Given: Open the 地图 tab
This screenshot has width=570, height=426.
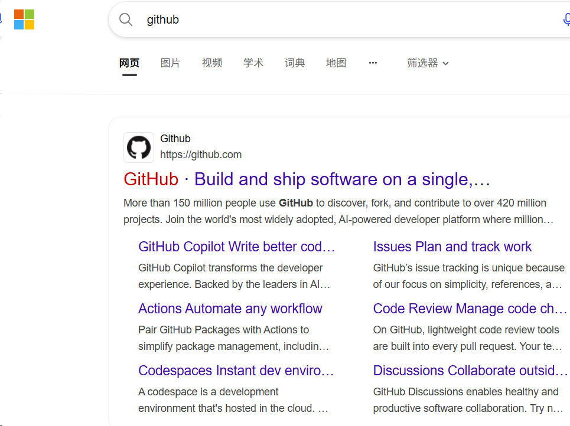Looking at the screenshot, I should click(x=336, y=63).
